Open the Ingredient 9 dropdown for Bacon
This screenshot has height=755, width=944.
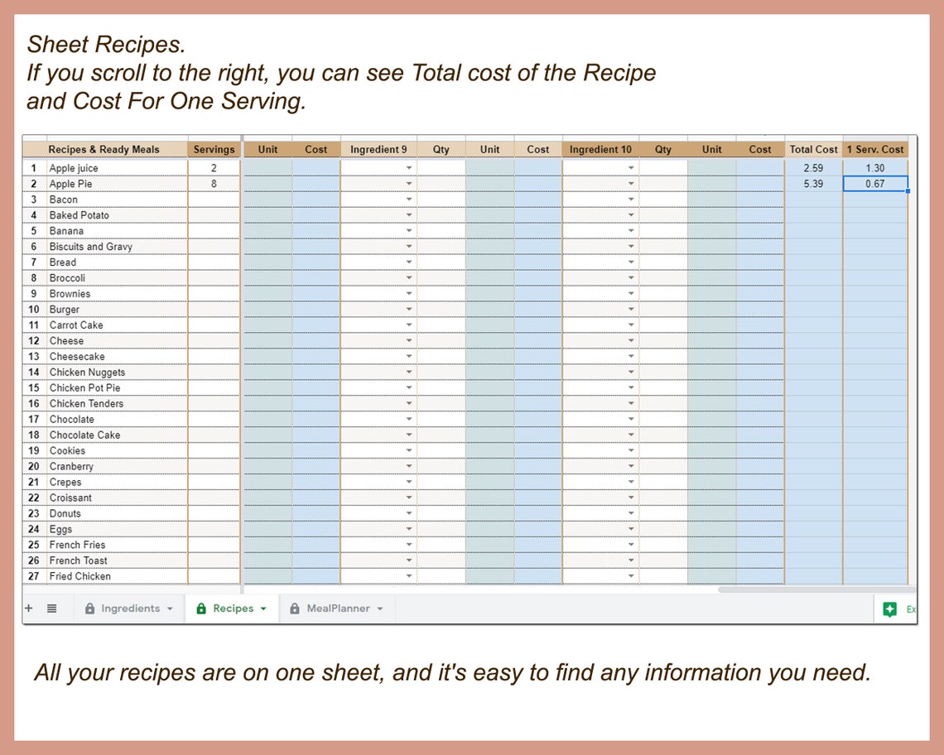408,199
